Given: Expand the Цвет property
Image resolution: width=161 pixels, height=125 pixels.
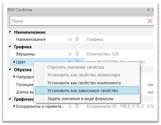Looking at the screenshot, I should pos(14,62).
